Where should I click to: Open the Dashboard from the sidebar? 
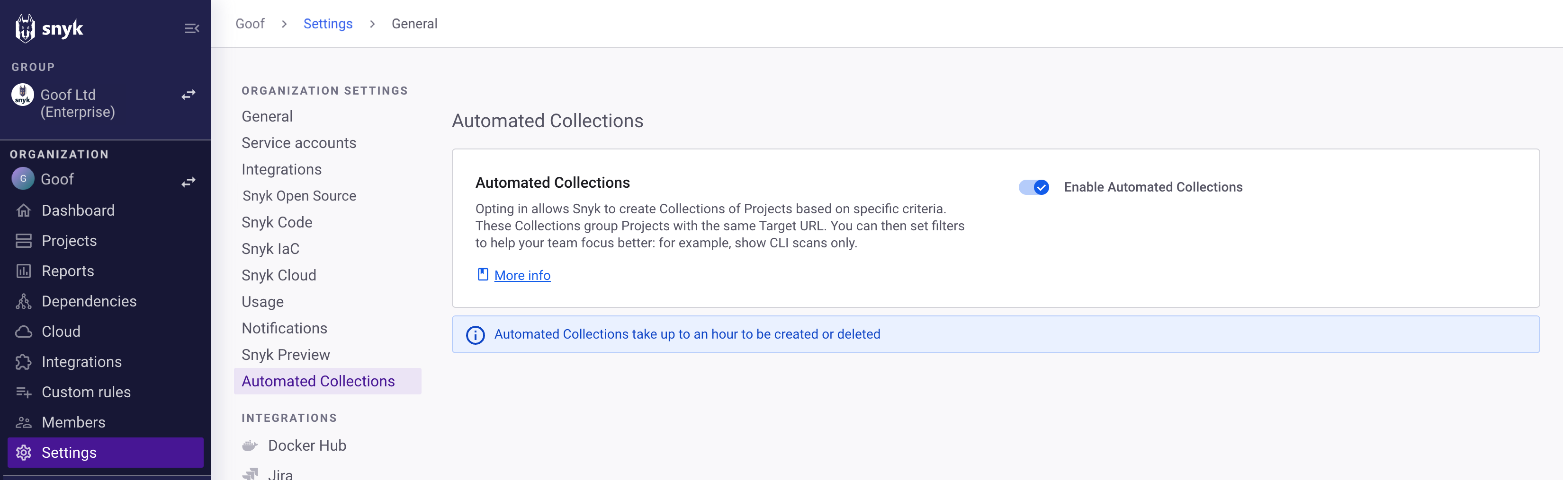(x=23, y=210)
